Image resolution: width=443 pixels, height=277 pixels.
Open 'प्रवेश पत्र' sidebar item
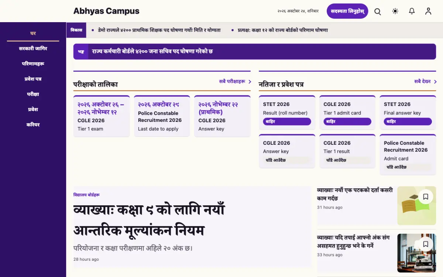(33, 79)
